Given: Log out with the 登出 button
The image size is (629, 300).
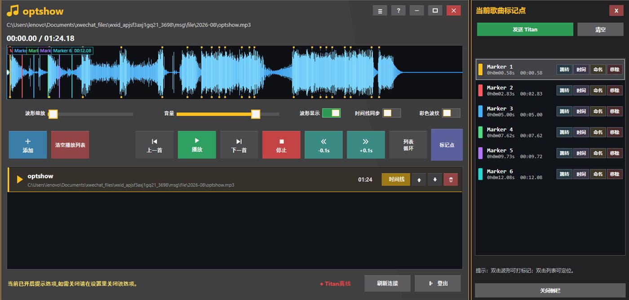Looking at the screenshot, I should (438, 283).
